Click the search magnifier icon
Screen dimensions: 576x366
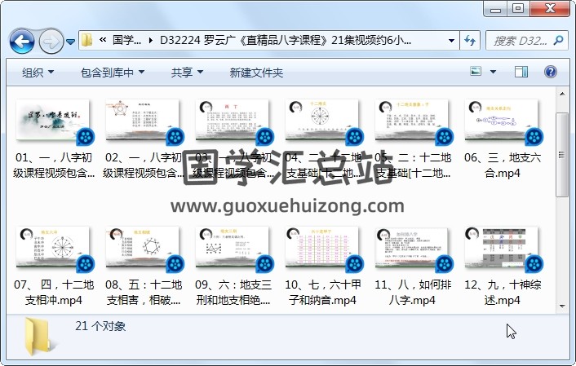(558, 40)
